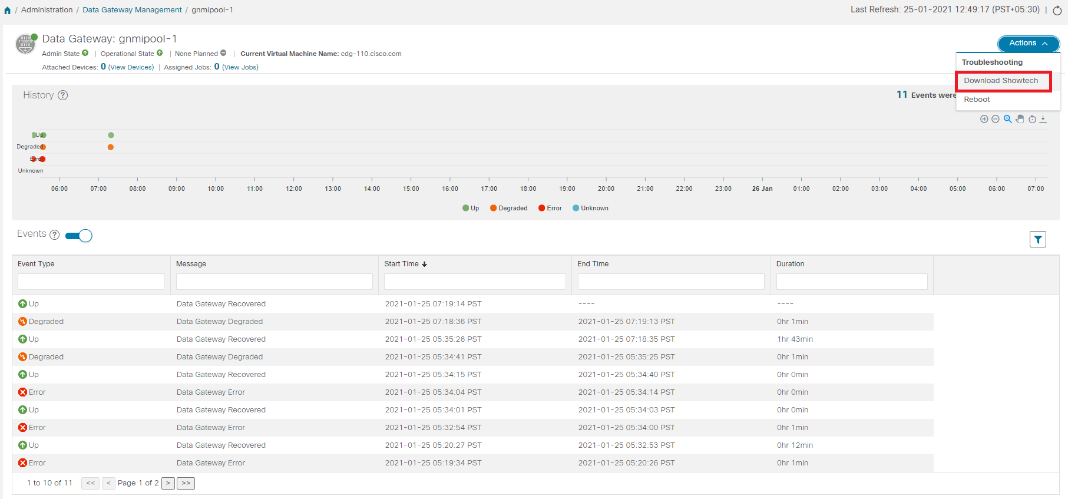This screenshot has height=499, width=1068.
Task: Select the pan hand tool
Action: pyautogui.click(x=1020, y=119)
